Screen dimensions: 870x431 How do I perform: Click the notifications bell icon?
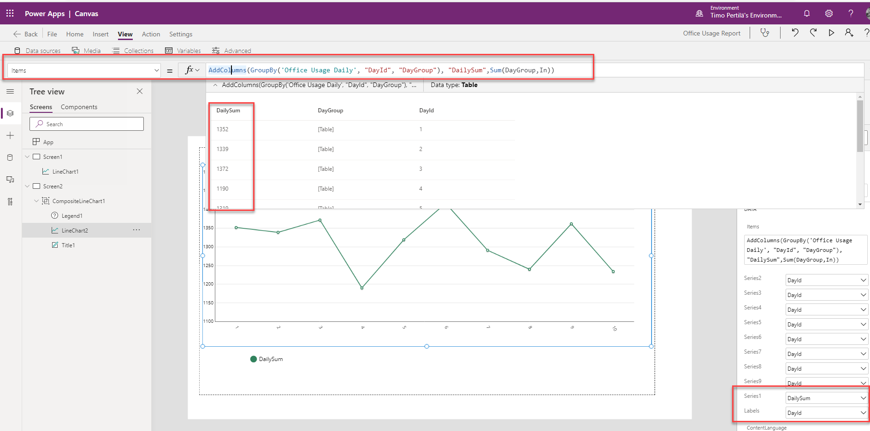[x=807, y=13]
